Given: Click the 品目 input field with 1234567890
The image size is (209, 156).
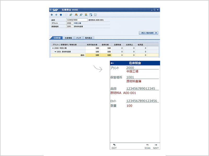Looking at the screenshot, I should click(x=77, y=20).
